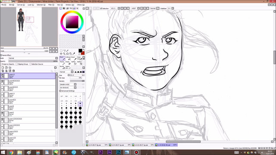Screen dimensions: 276x155
Task: Swap foreground and background colors
Action: coord(83,50)
